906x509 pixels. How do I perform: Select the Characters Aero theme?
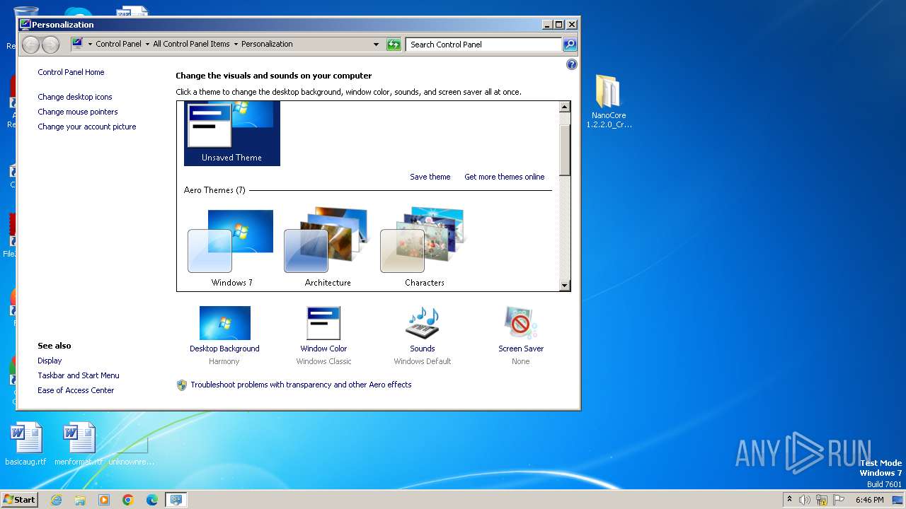click(x=425, y=248)
